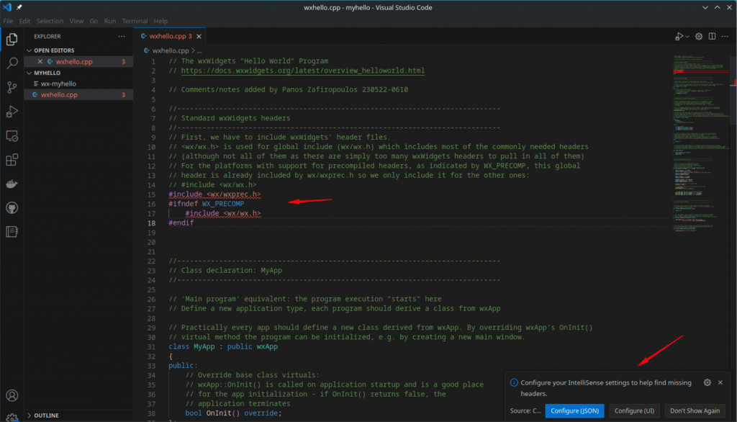Click the info icon in IntelliSense notification
The image size is (737, 422).
(514, 382)
